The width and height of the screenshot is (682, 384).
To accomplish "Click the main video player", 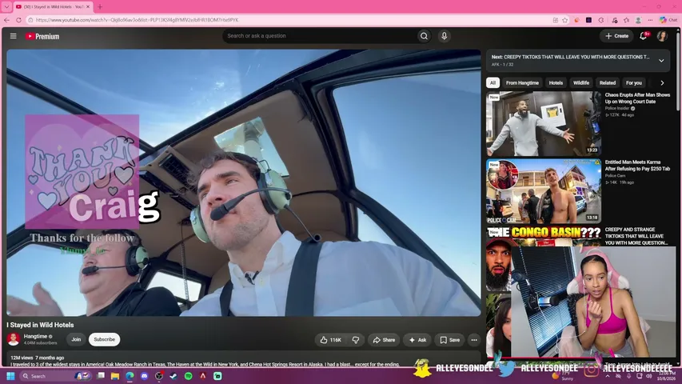I will point(244,182).
